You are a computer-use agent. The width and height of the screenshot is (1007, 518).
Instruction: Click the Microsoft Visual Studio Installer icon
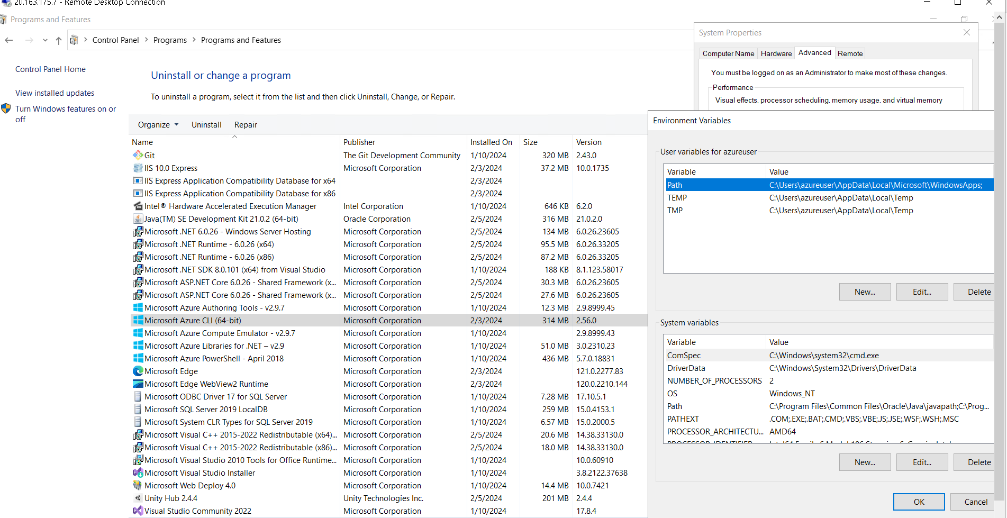pyautogui.click(x=138, y=472)
